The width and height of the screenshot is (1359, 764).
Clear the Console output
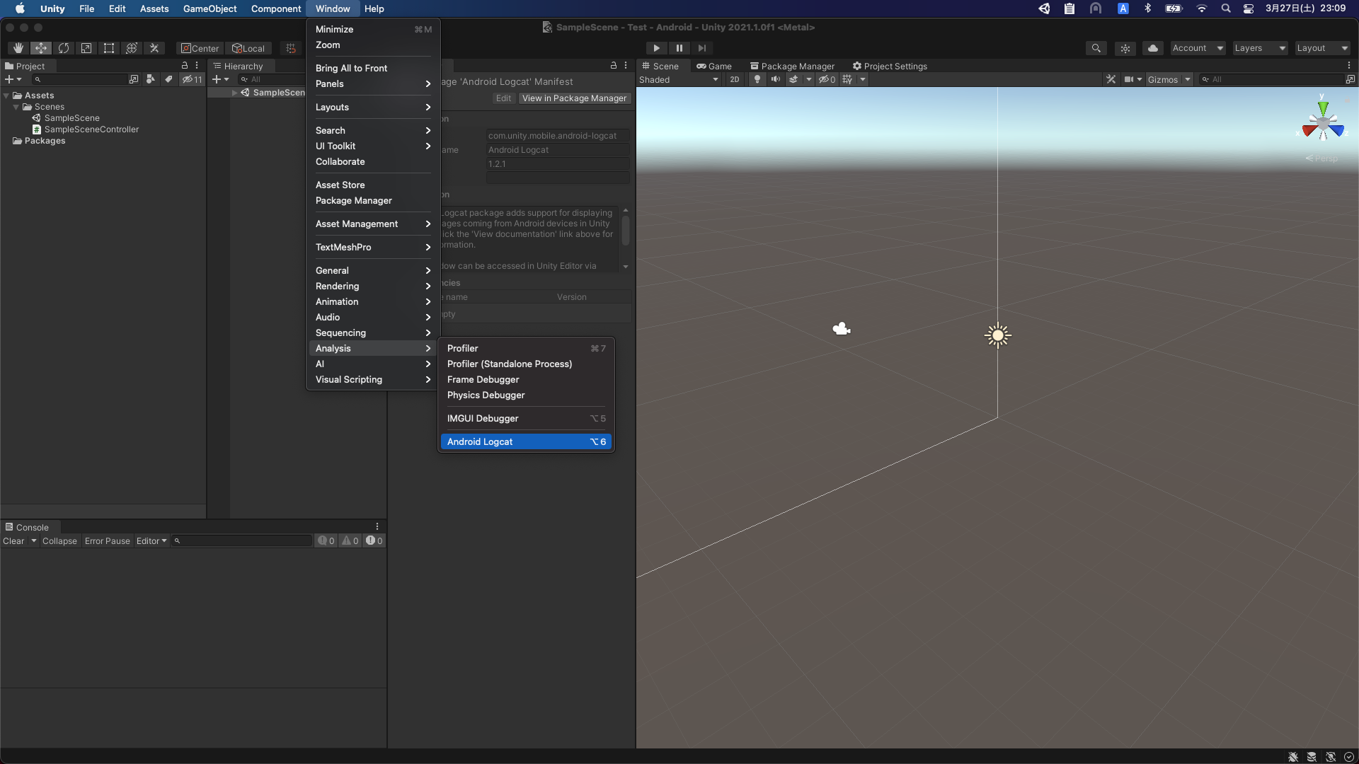(x=13, y=541)
